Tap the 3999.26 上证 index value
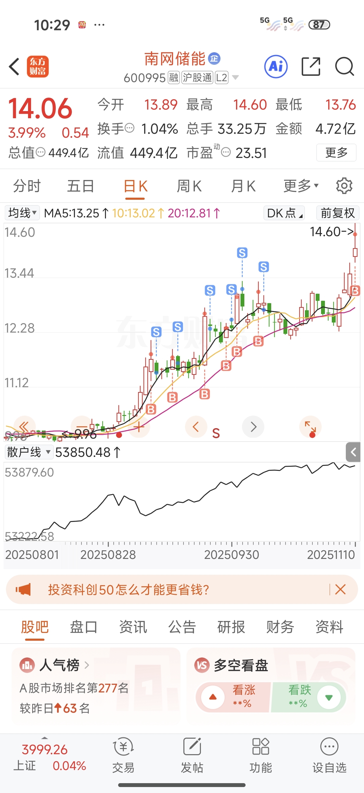Image resolution: width=364 pixels, height=793 pixels. [x=45, y=750]
